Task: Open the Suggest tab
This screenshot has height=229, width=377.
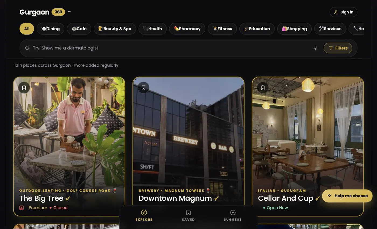Action: pyautogui.click(x=233, y=216)
